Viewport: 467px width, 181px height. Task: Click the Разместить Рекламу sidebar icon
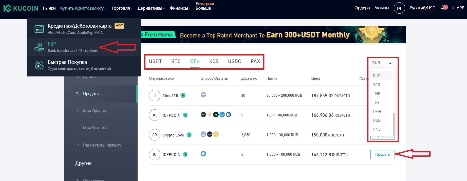[77, 145]
